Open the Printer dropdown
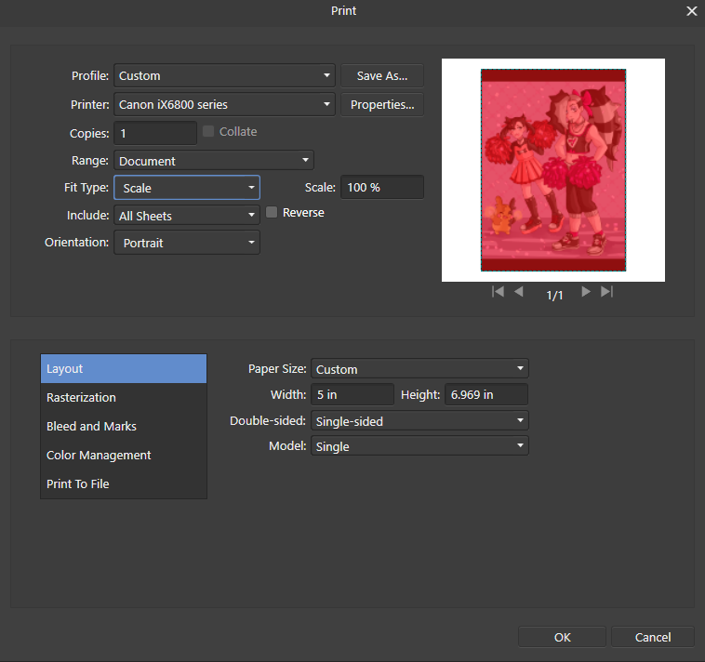705x662 pixels. click(224, 104)
